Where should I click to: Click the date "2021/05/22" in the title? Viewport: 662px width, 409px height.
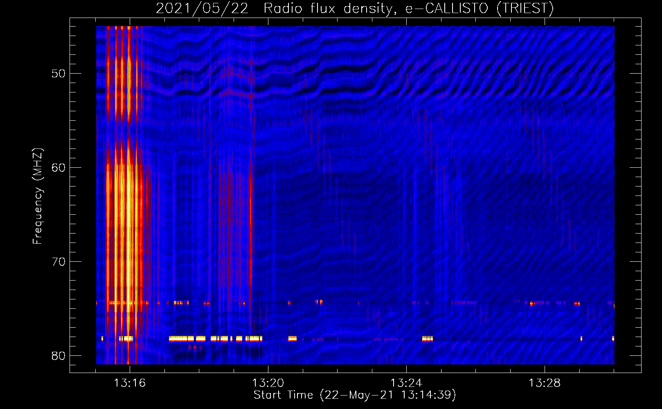point(202,8)
